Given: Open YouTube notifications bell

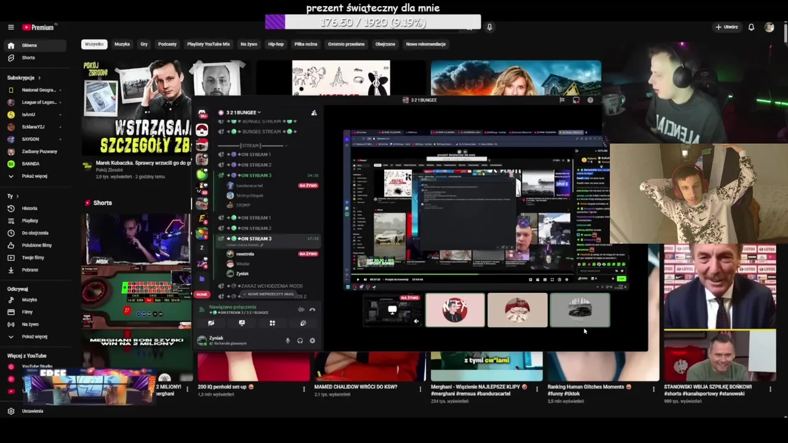Looking at the screenshot, I should click(x=751, y=27).
